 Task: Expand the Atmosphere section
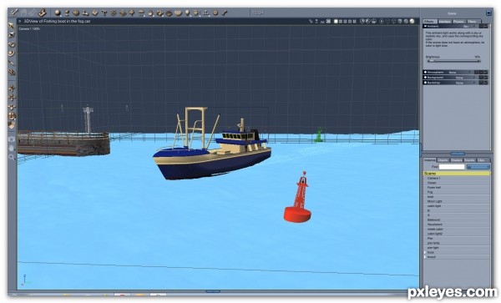click(x=425, y=72)
